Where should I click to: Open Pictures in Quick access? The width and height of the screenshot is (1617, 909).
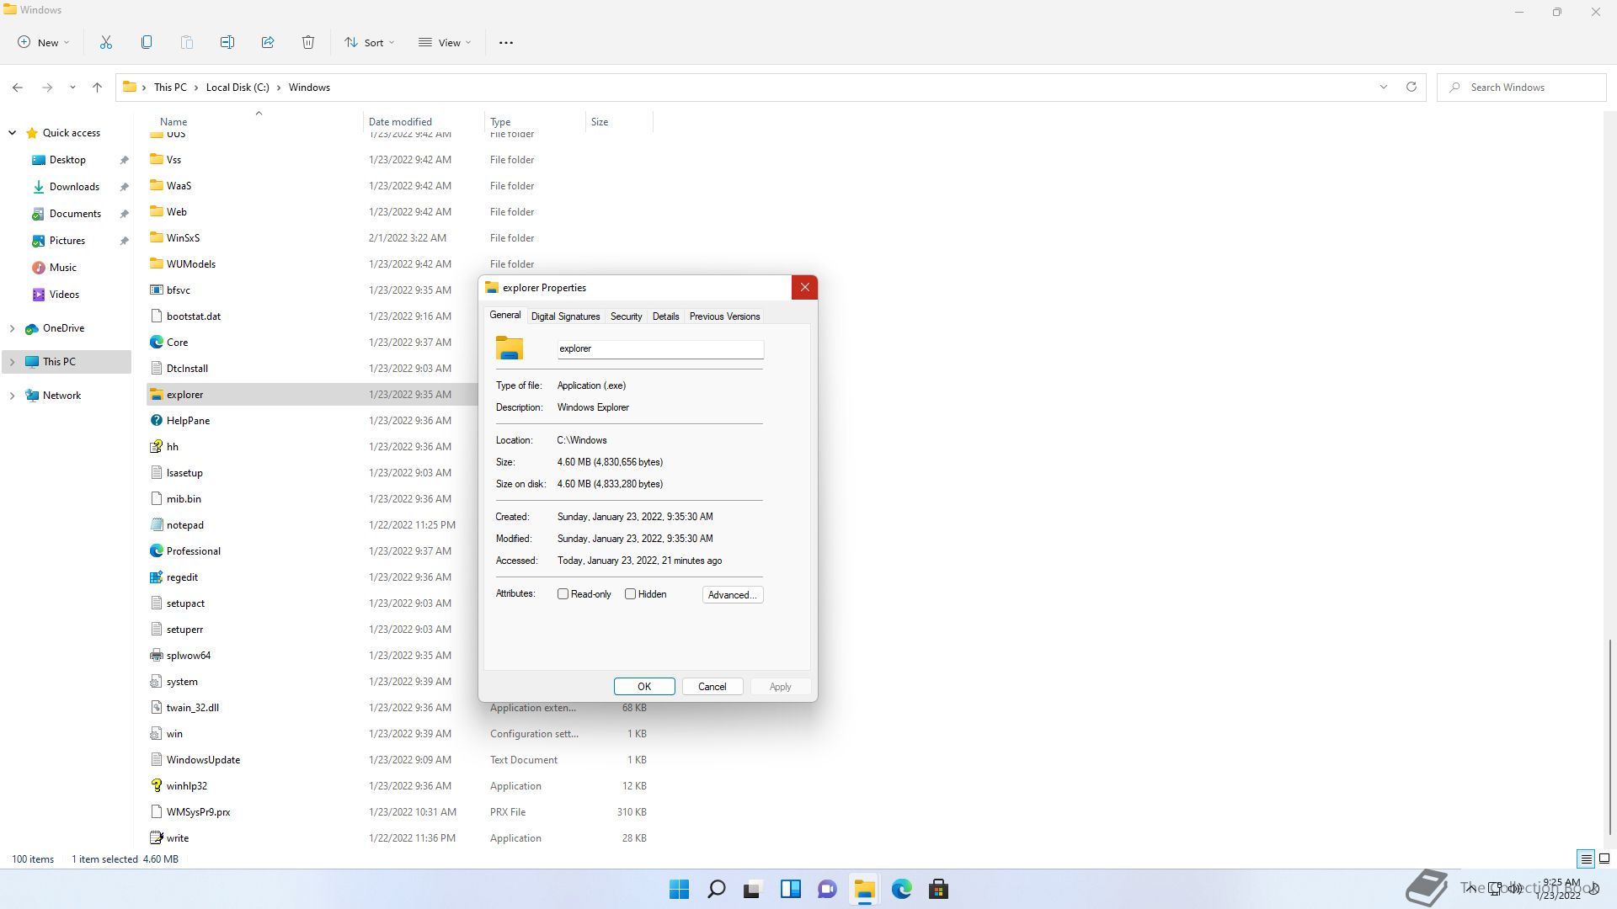tap(67, 241)
